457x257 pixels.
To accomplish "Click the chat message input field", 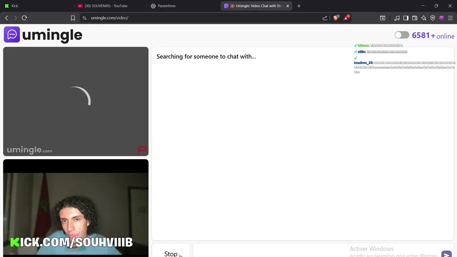I will (316, 251).
